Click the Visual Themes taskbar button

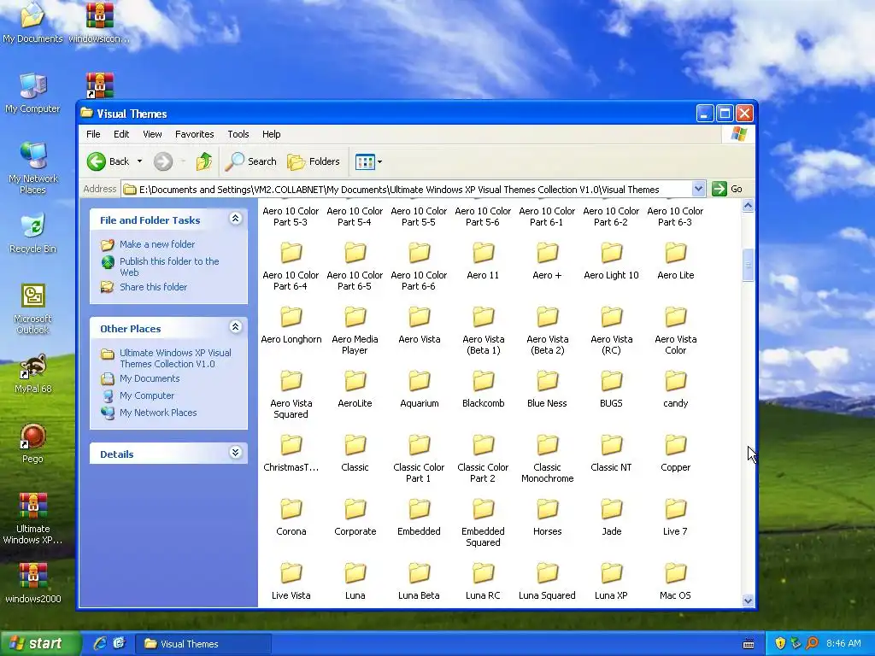[203, 644]
